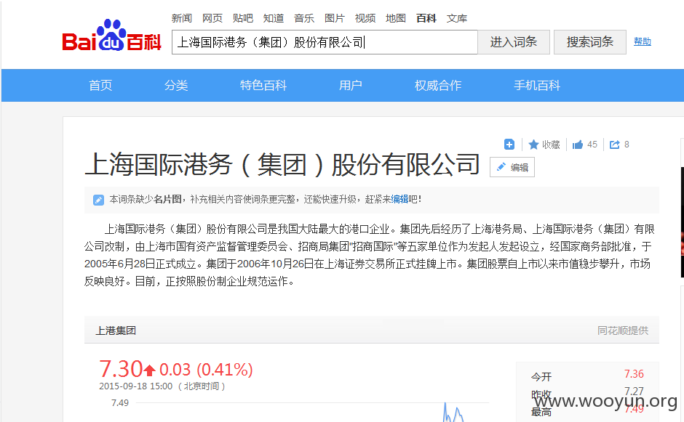The image size is (684, 422).
Task: Open the 新闻 search category
Action: click(181, 18)
